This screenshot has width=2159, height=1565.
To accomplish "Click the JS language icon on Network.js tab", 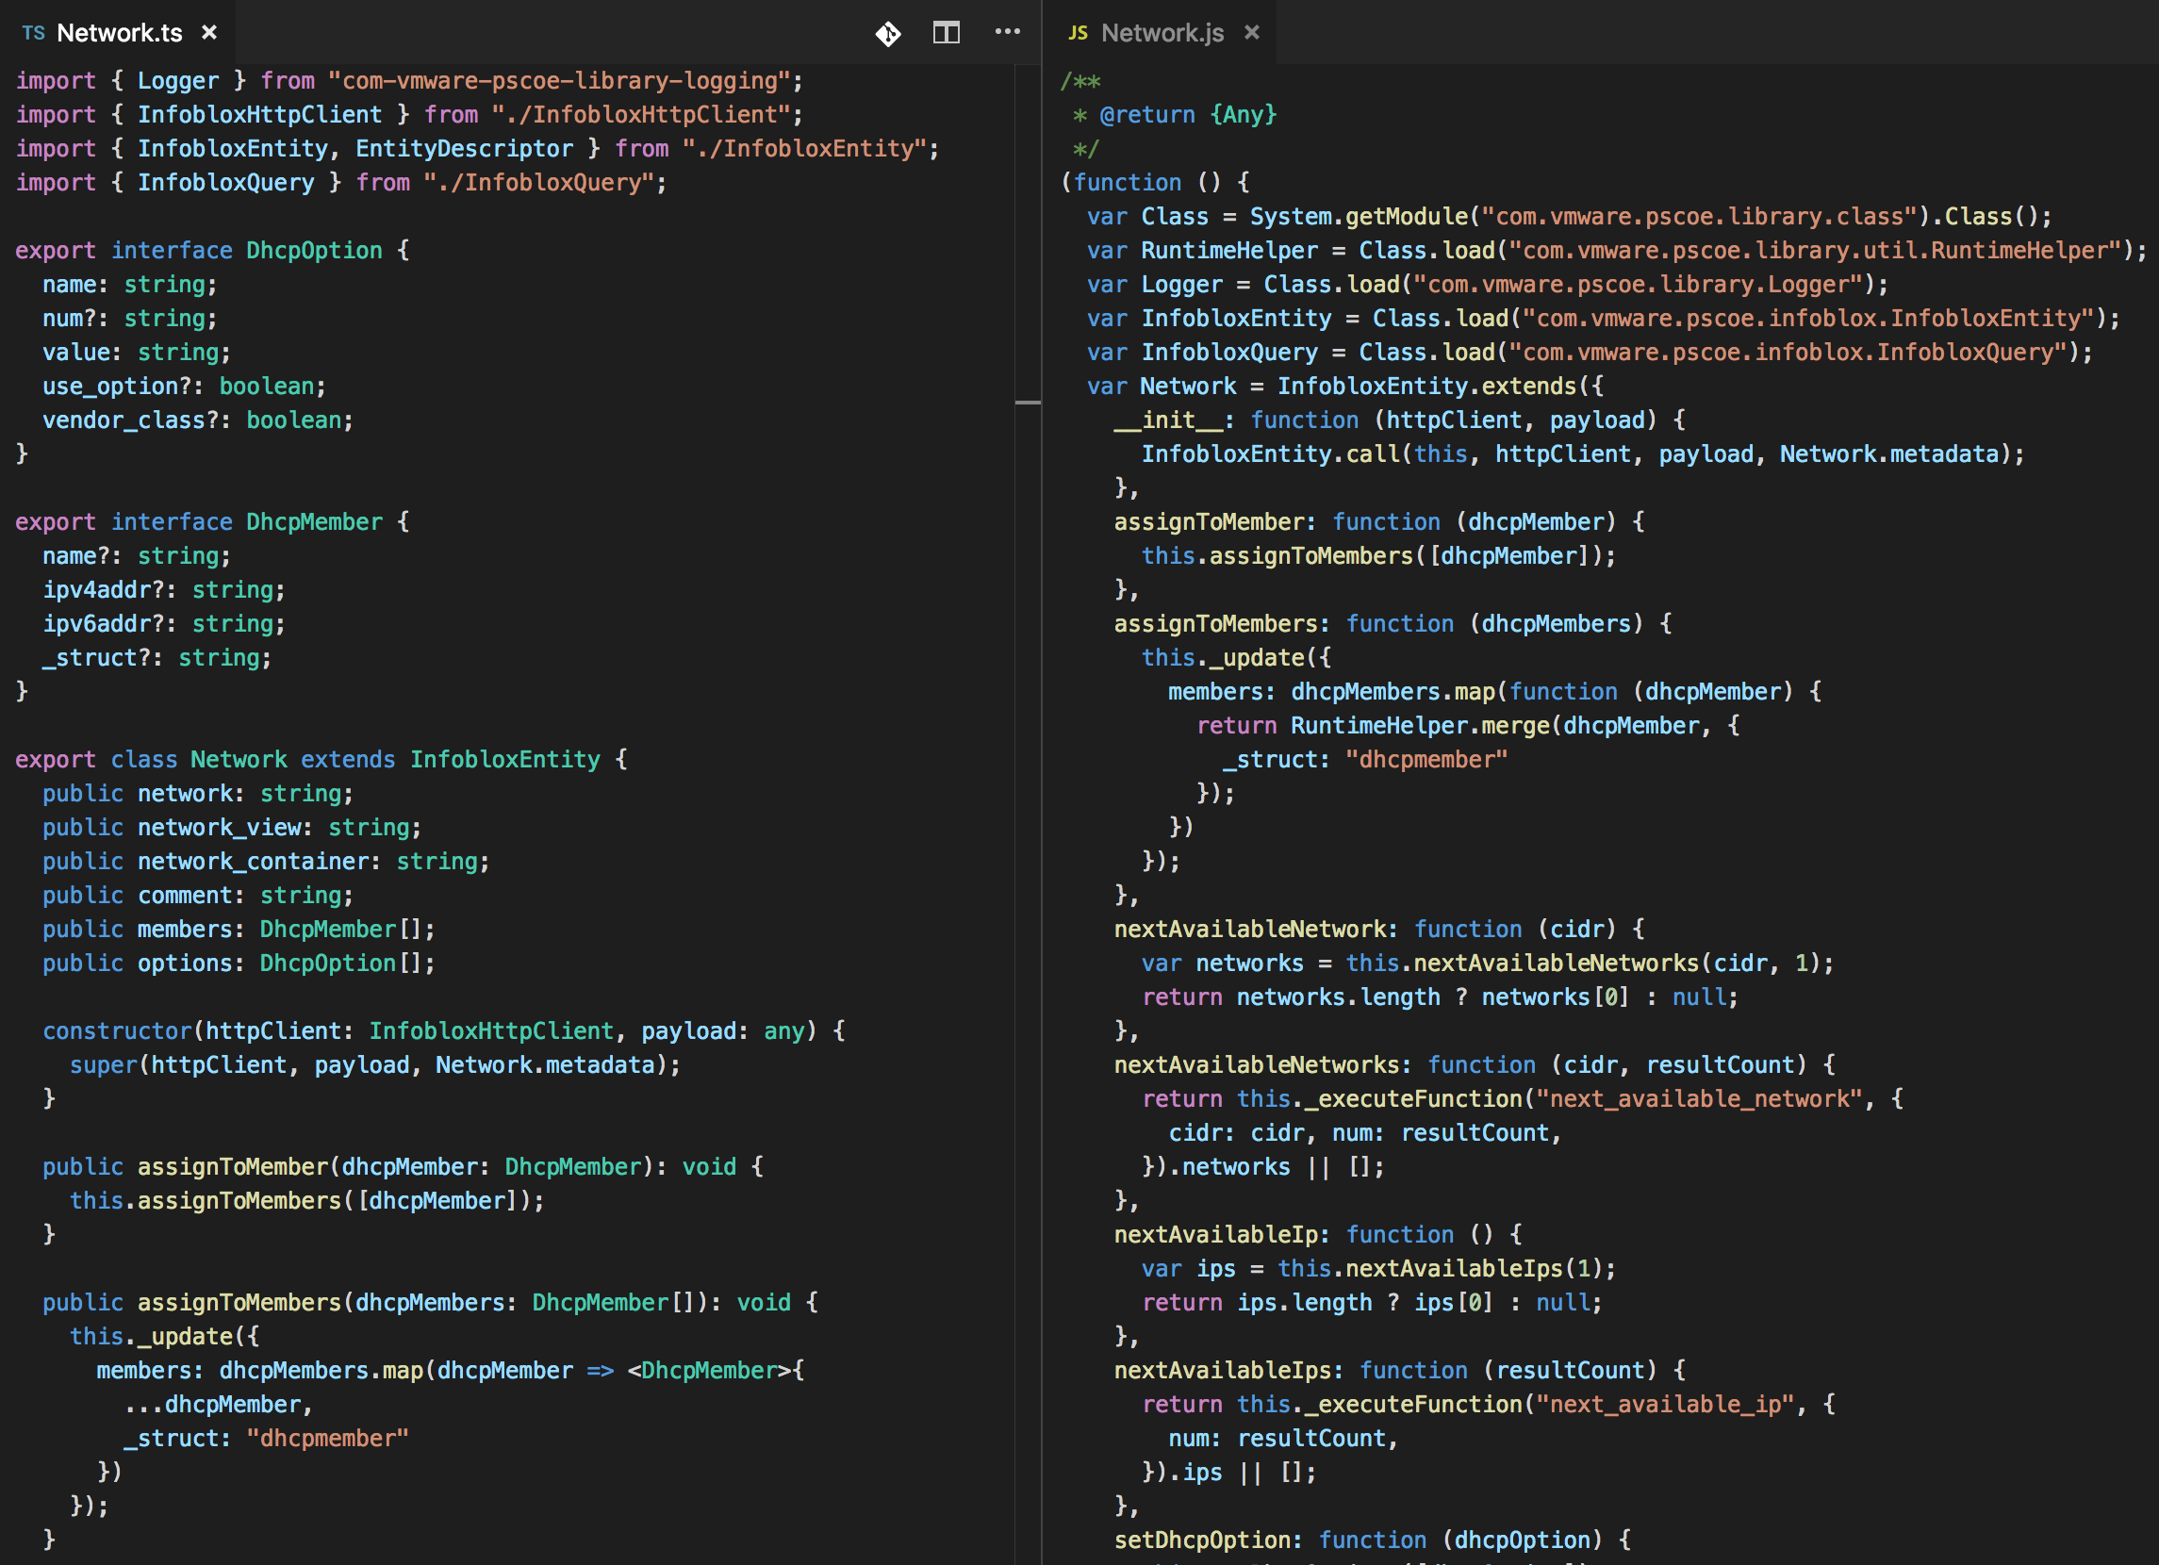I will click(1077, 32).
